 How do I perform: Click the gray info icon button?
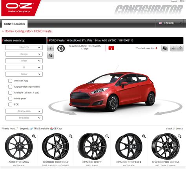pos(51,48)
